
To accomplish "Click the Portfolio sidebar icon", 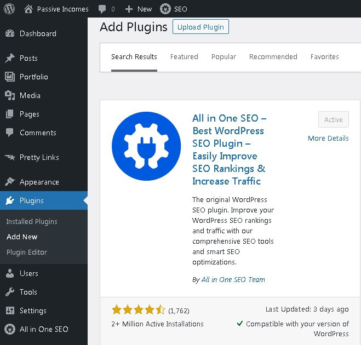I will pyautogui.click(x=10, y=77).
